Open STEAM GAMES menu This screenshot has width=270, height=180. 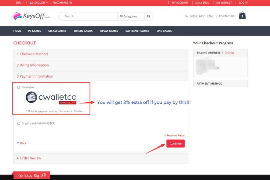[x=57, y=31]
